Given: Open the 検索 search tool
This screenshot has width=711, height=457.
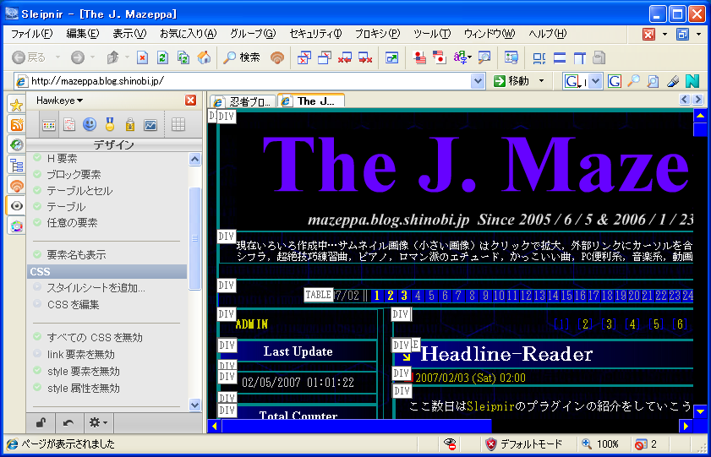Looking at the screenshot, I should [x=242, y=57].
